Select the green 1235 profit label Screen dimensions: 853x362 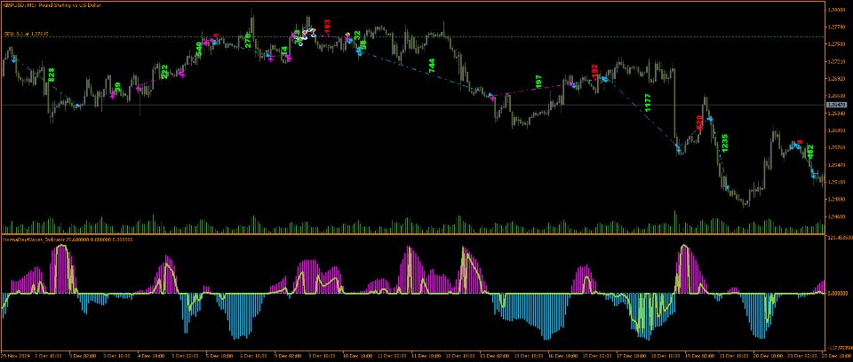point(724,144)
